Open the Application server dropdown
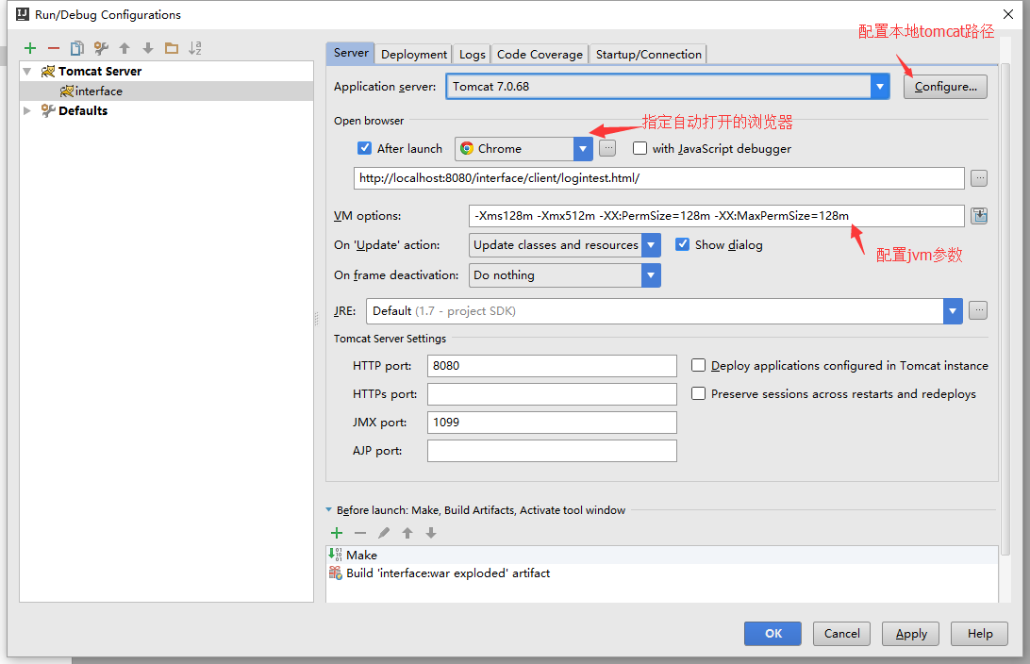Viewport: 1030px width, 664px height. (880, 87)
